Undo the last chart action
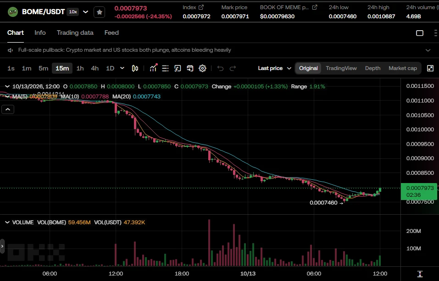This screenshot has width=439, height=281. 220,68
